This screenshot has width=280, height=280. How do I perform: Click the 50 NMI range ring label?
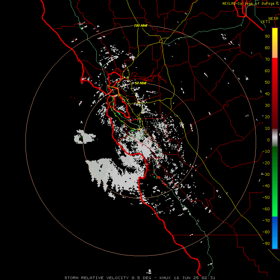tap(141, 83)
